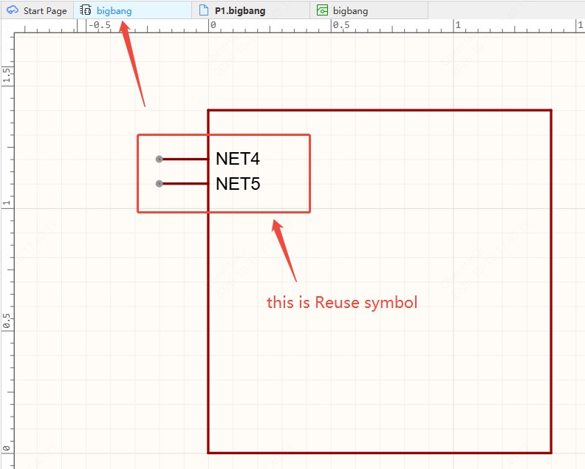585x469 pixels.
Task: Click the "this is Reuse symbol" annotation text
Action: pos(342,303)
